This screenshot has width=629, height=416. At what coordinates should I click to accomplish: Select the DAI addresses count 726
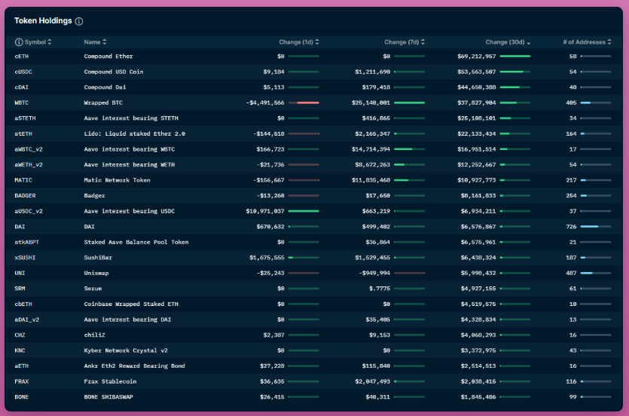pos(571,227)
